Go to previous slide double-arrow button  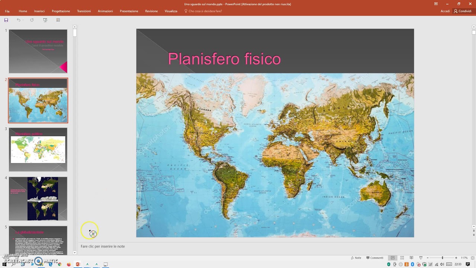click(x=474, y=231)
